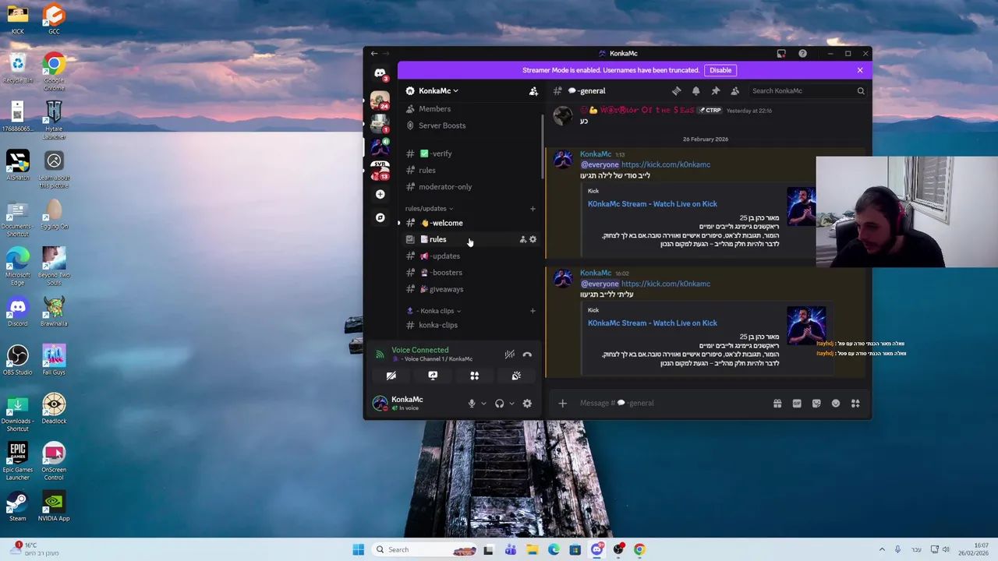
Task: Create channel in rules/updates category
Action: click(533, 209)
